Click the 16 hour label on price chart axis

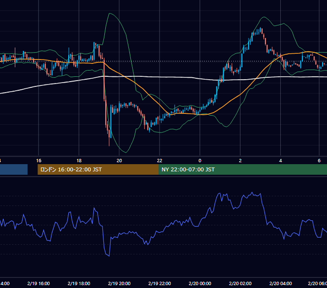click(x=39, y=161)
